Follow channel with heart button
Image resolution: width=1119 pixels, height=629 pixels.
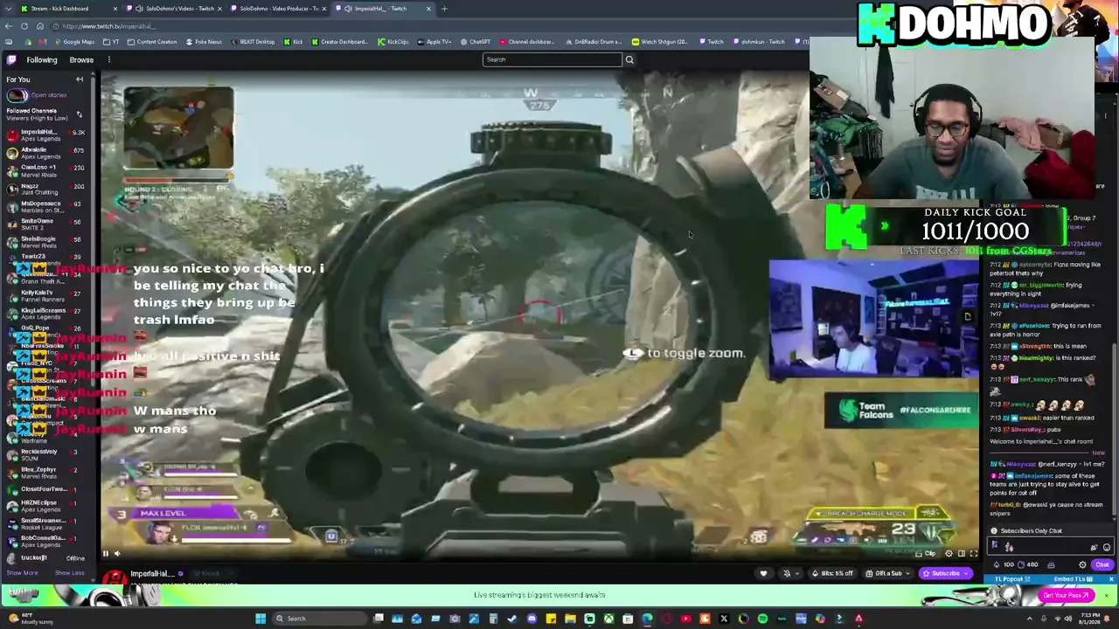[x=763, y=574]
